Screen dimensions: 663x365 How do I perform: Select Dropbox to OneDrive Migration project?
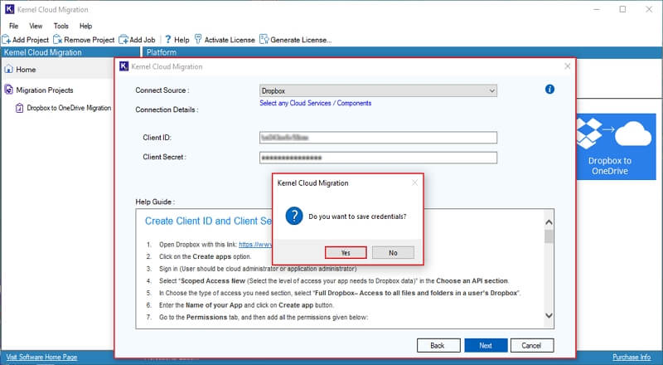tap(64, 108)
